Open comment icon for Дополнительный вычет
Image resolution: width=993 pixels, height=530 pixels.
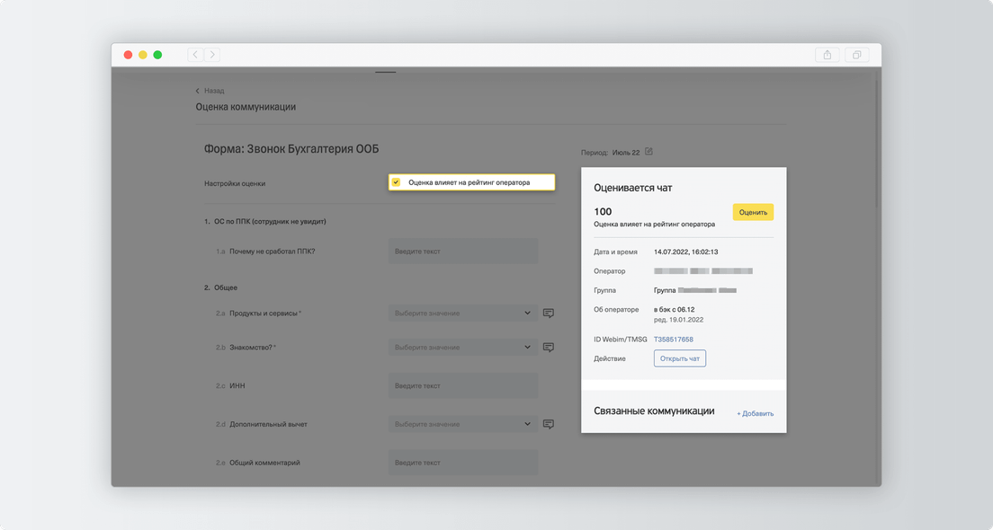pos(549,424)
